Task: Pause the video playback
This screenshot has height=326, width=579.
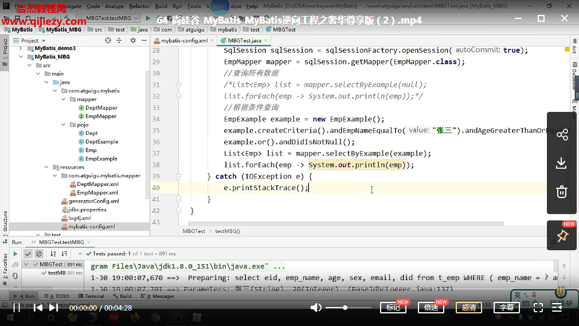Action: pyautogui.click(x=17, y=308)
